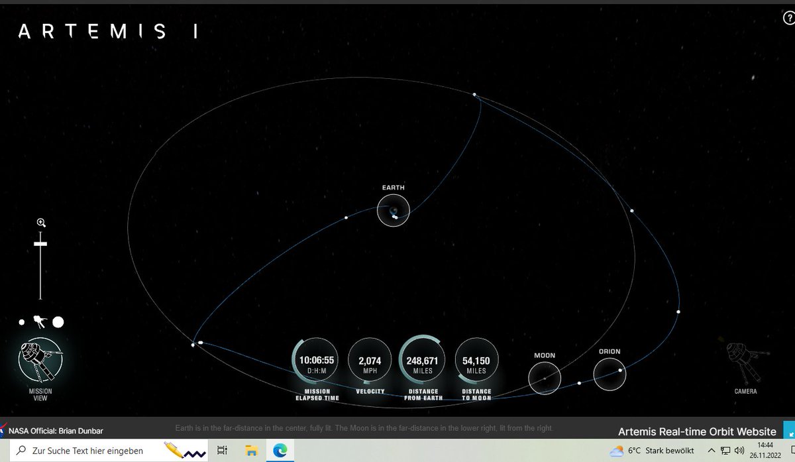Click trajectory waypoint between Moon and Orion markers
Screen dimensions: 795x462
579,383
